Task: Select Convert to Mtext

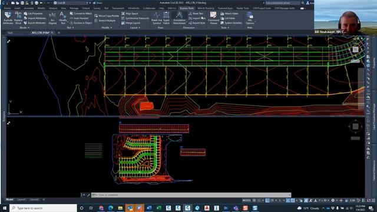Action: click(81, 14)
